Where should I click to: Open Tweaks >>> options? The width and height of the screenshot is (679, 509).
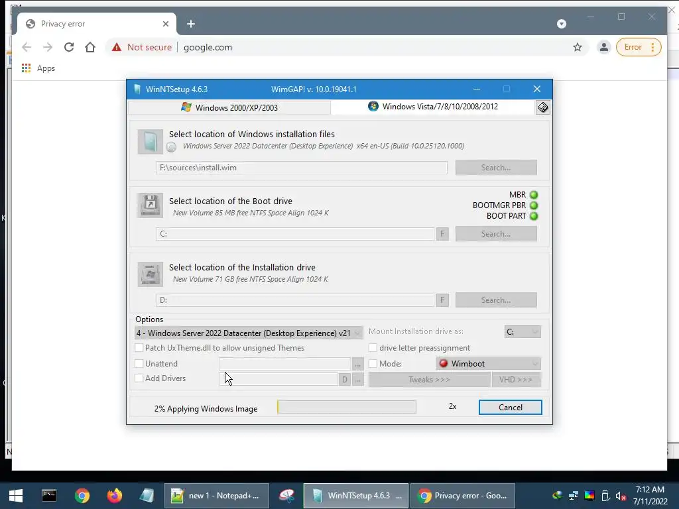click(429, 380)
